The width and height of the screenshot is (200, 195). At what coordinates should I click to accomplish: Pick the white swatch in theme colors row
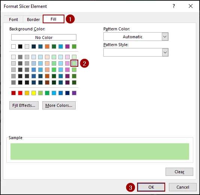13,46
